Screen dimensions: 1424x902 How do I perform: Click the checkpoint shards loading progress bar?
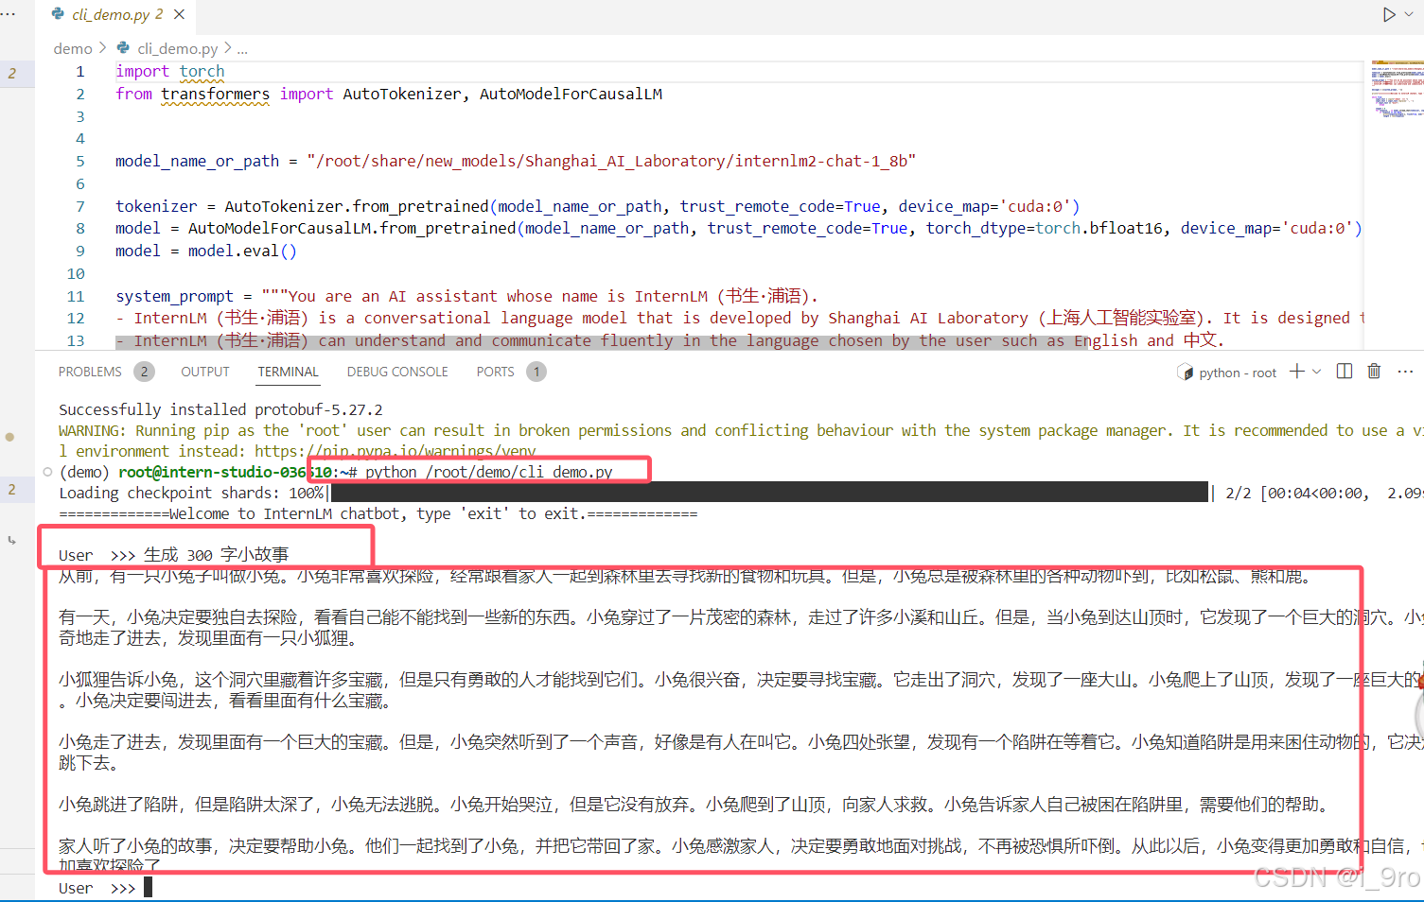[769, 493]
